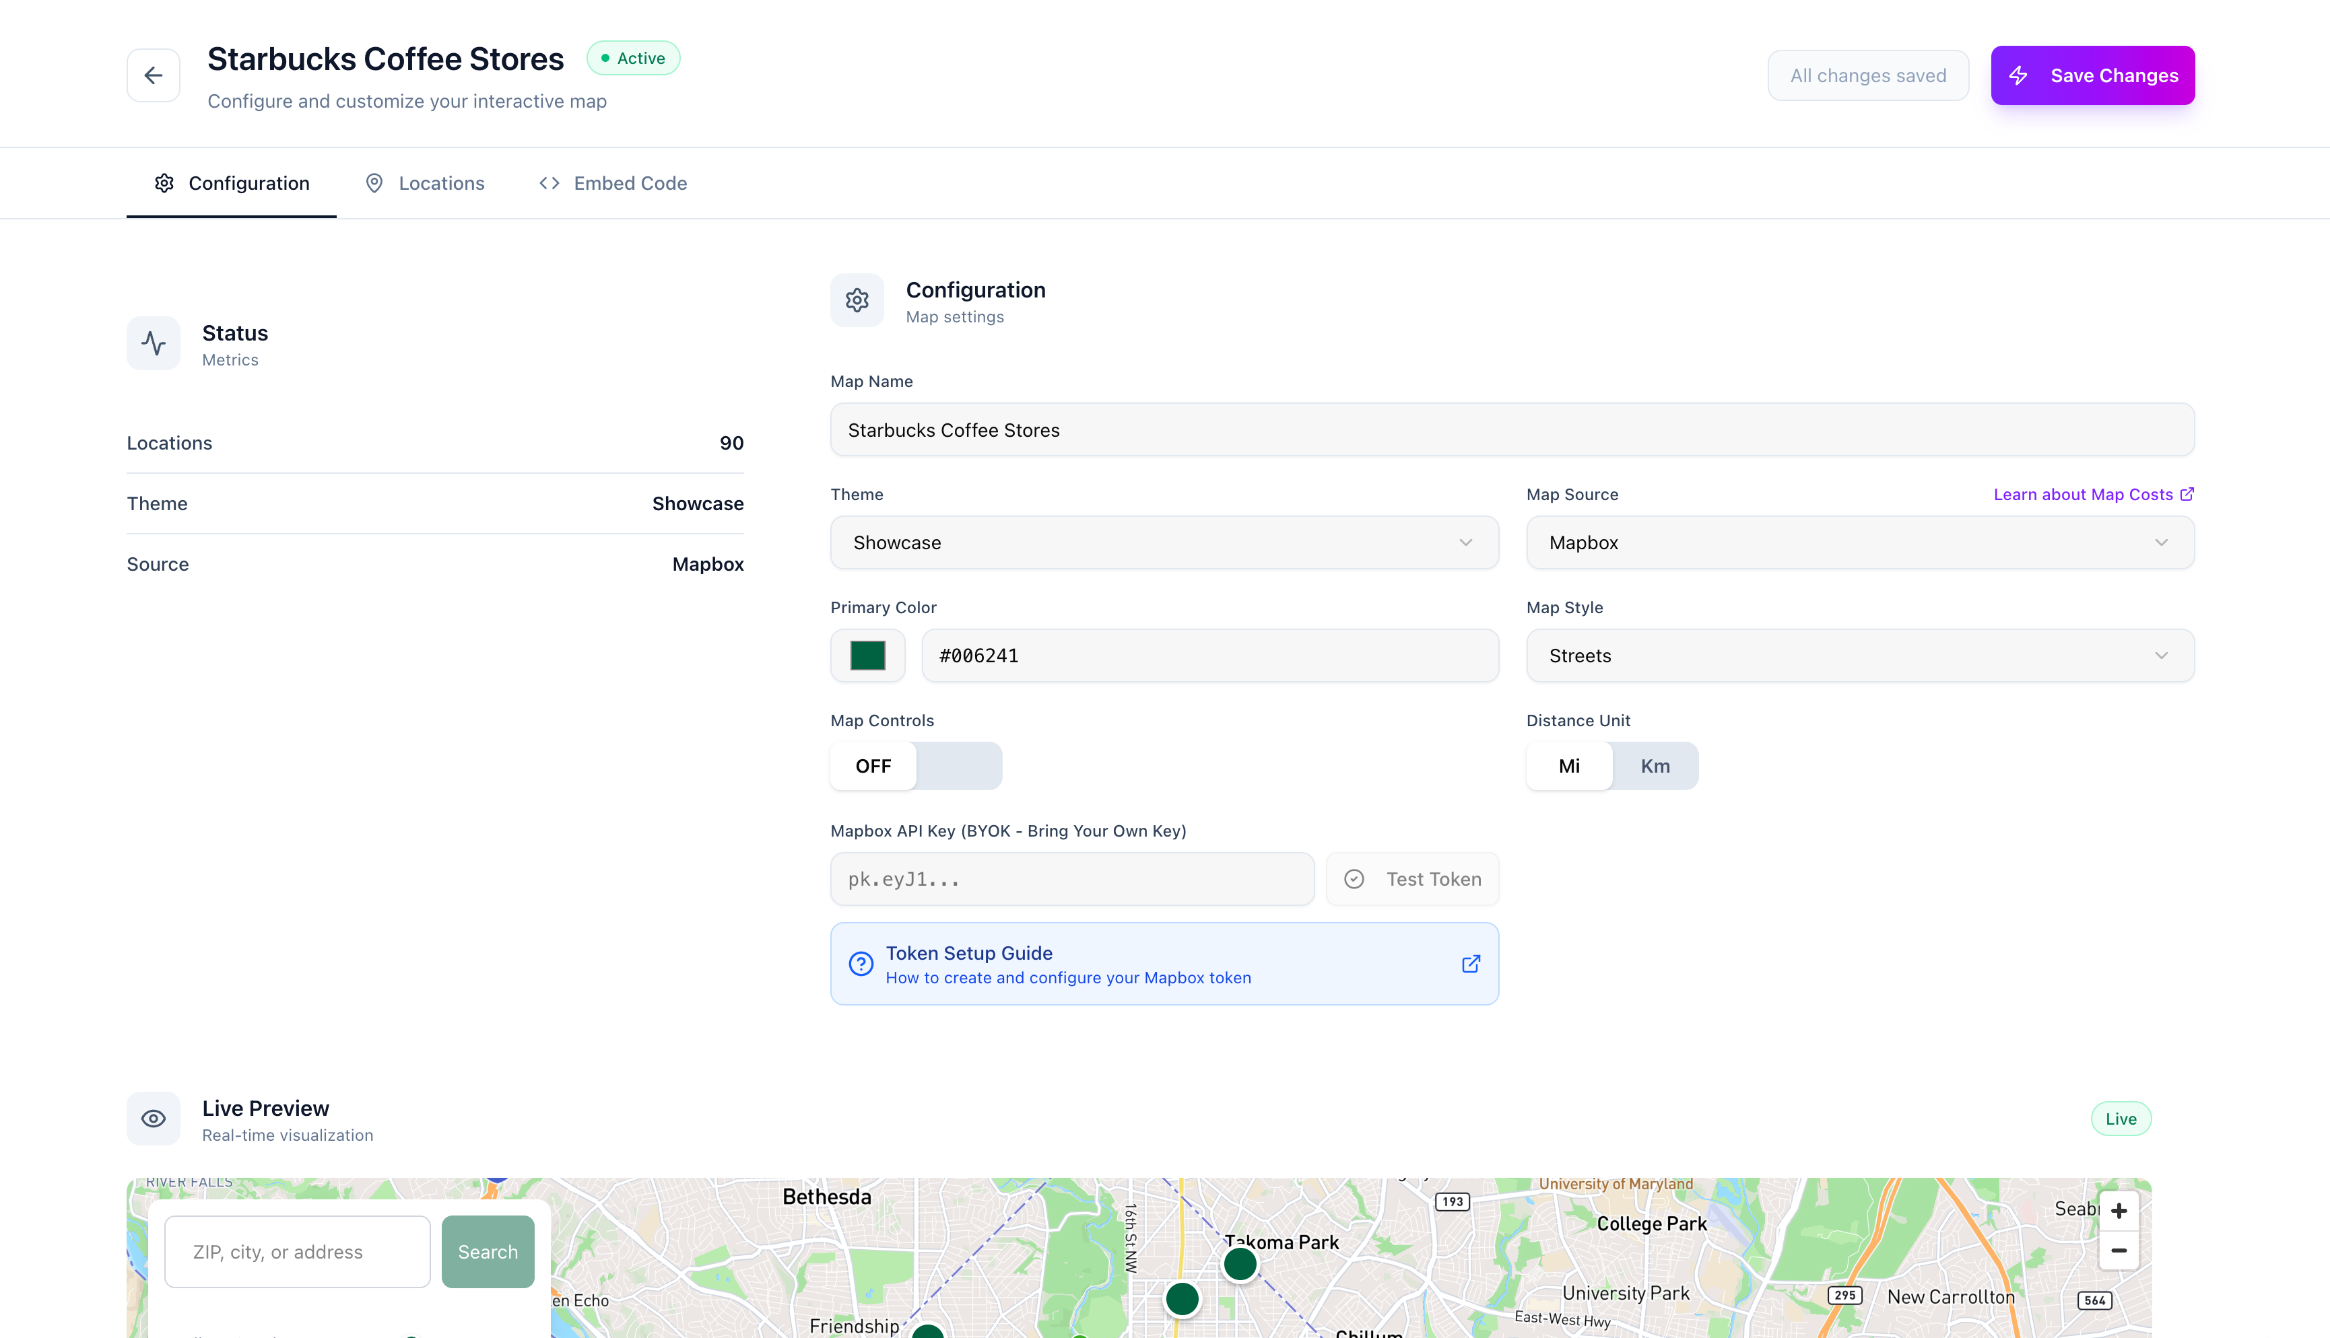Click the zoom out icon on the map preview
Screen dimensions: 2330x1338
pos(2119,1251)
